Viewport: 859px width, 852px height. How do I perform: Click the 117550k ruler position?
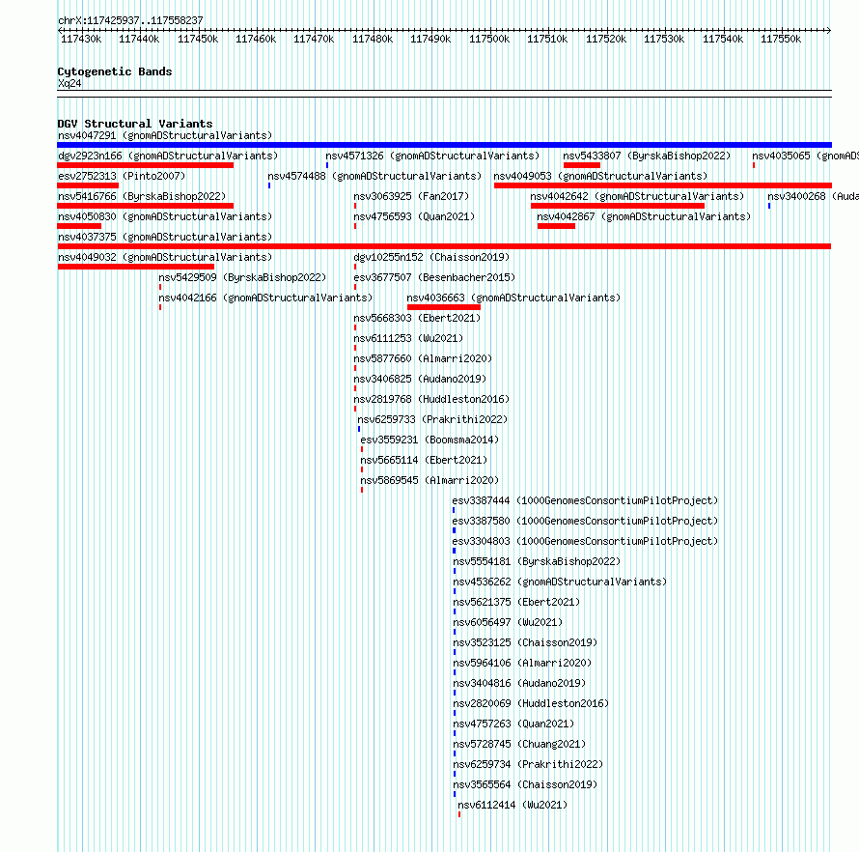click(x=781, y=39)
